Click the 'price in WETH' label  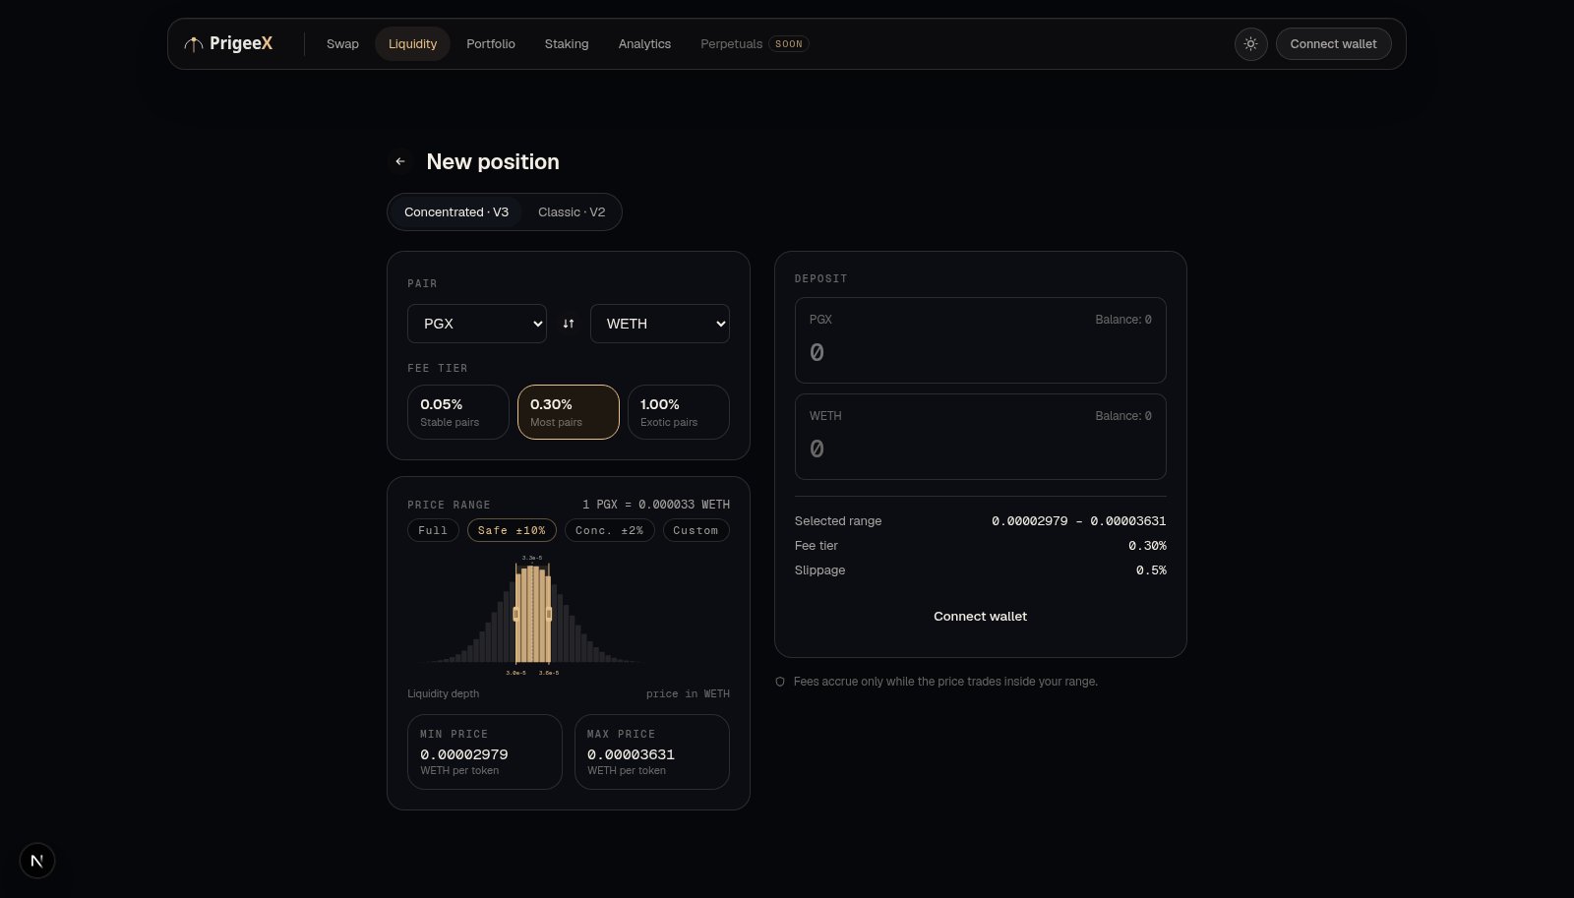[688, 694]
